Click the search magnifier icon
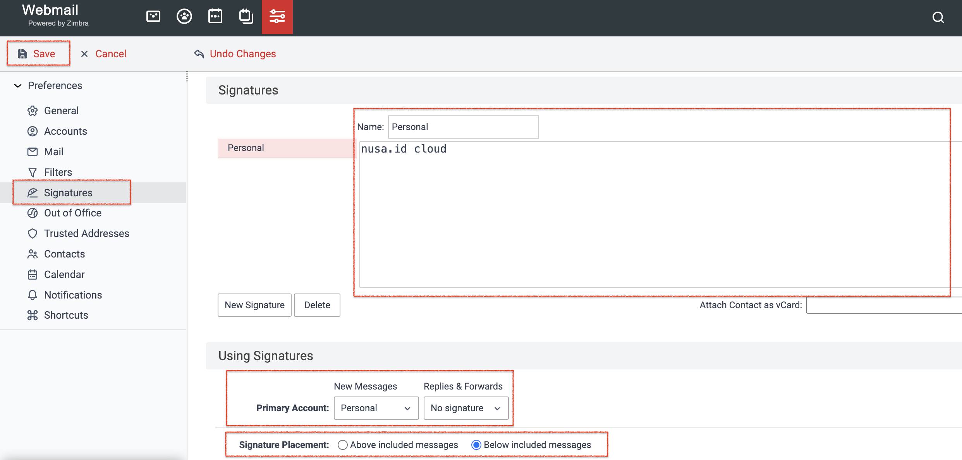Viewport: 962px width, 460px height. click(x=938, y=17)
